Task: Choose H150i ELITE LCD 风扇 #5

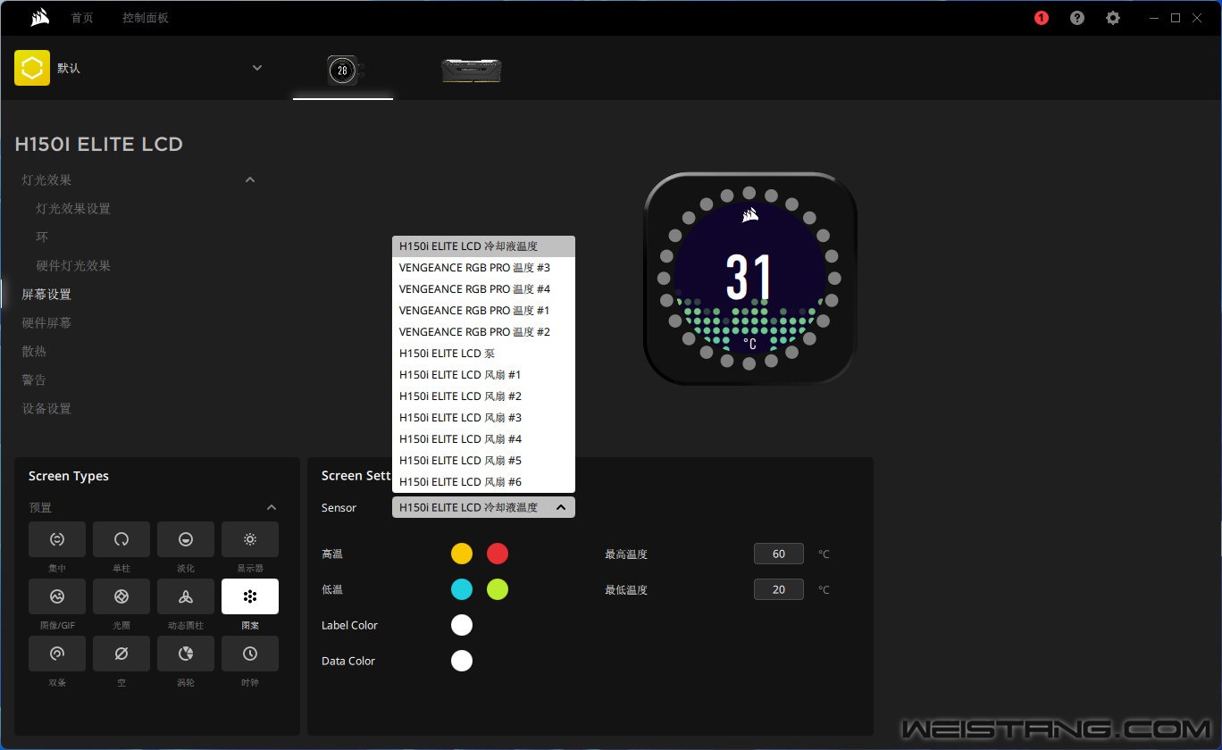Action: point(483,461)
